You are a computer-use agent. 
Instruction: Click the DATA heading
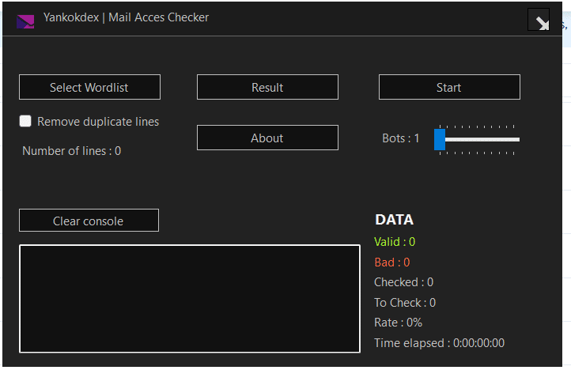(395, 220)
